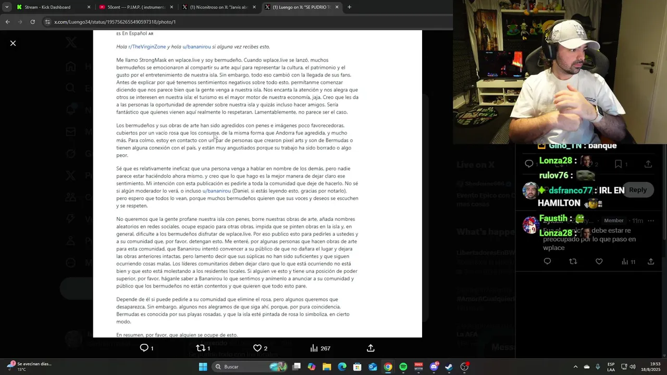Screen dimensions: 667x375
Task: Open Outlook from the taskbar
Action: 373,367
